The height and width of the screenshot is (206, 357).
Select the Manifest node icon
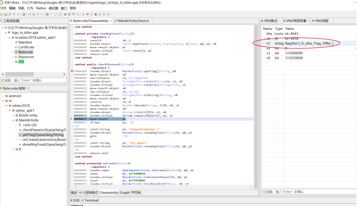[x=16, y=42]
